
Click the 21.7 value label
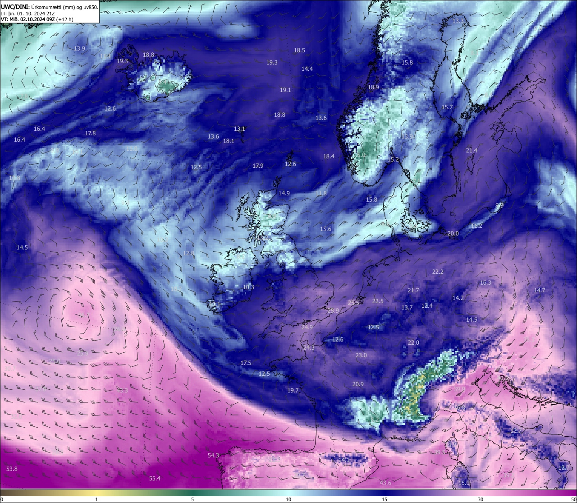tap(413, 290)
